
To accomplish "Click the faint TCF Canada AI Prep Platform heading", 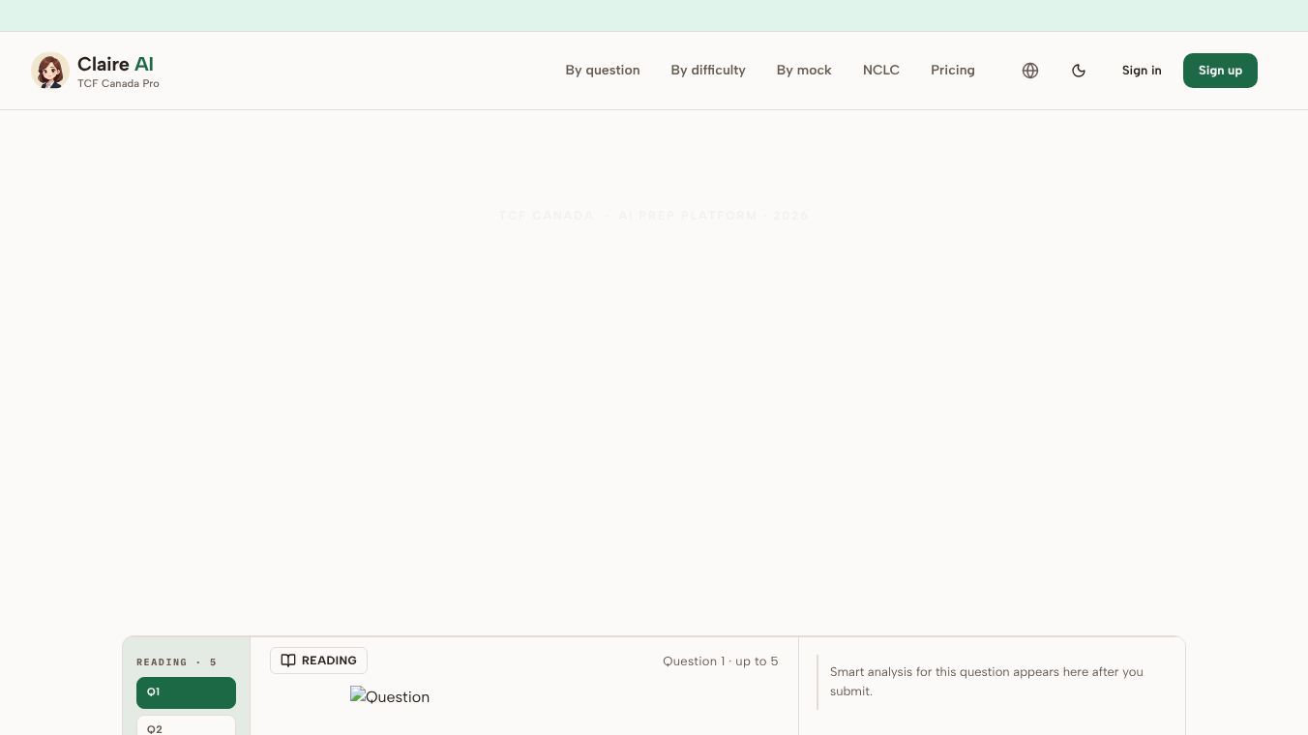I will (x=654, y=216).
